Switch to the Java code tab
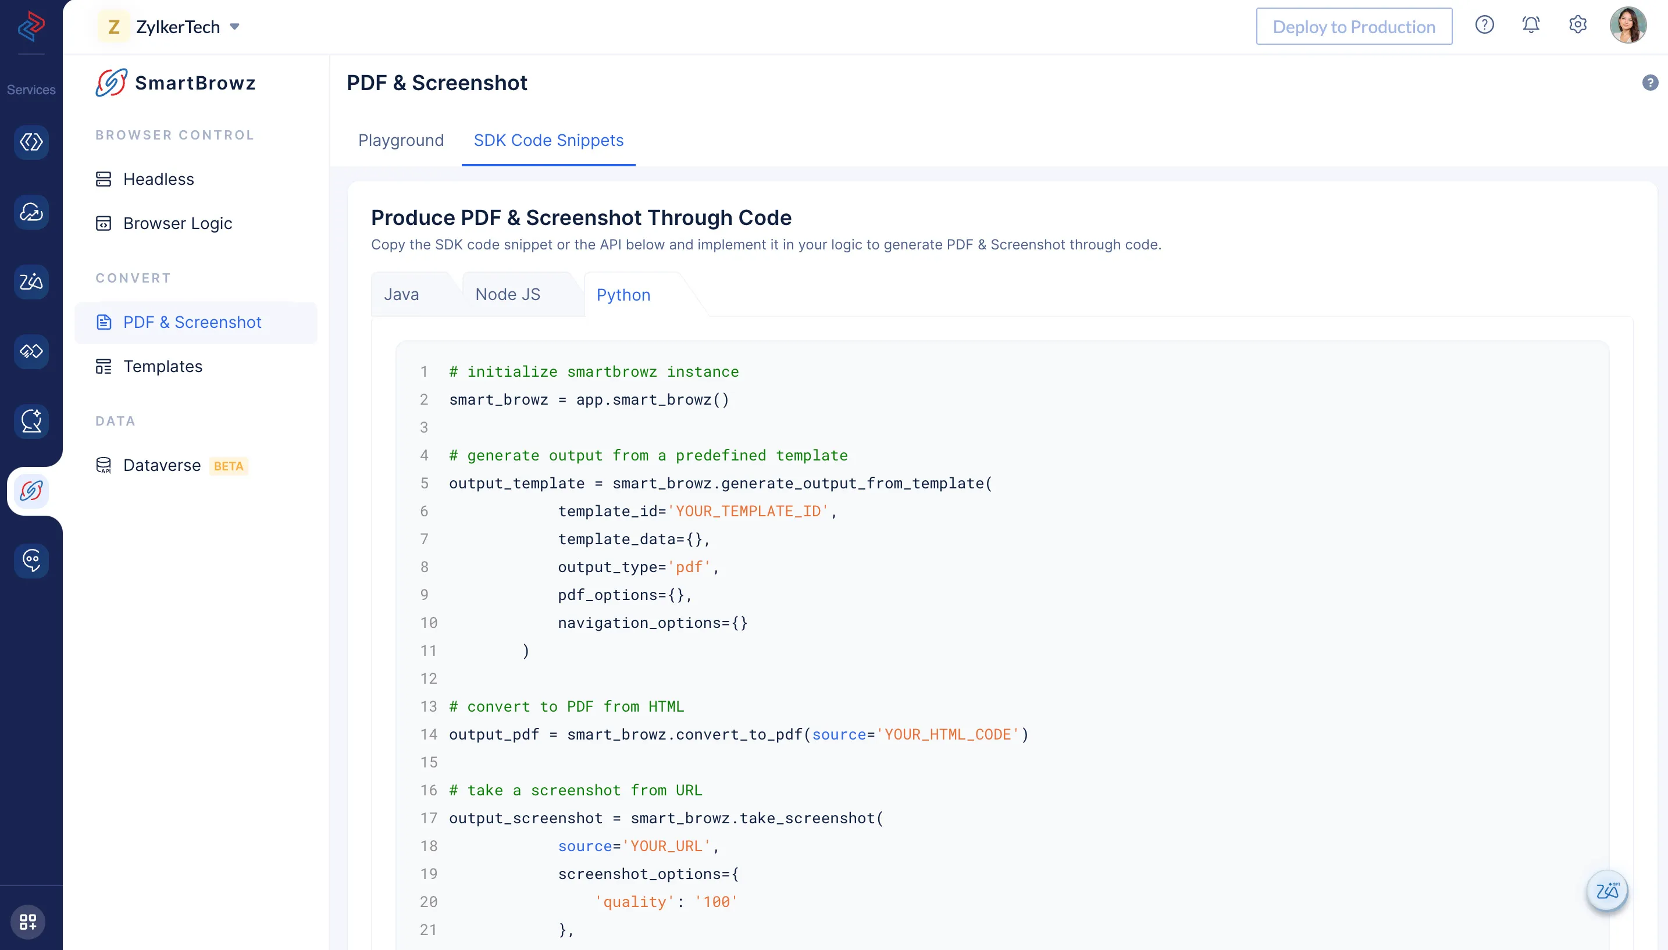 click(x=401, y=294)
